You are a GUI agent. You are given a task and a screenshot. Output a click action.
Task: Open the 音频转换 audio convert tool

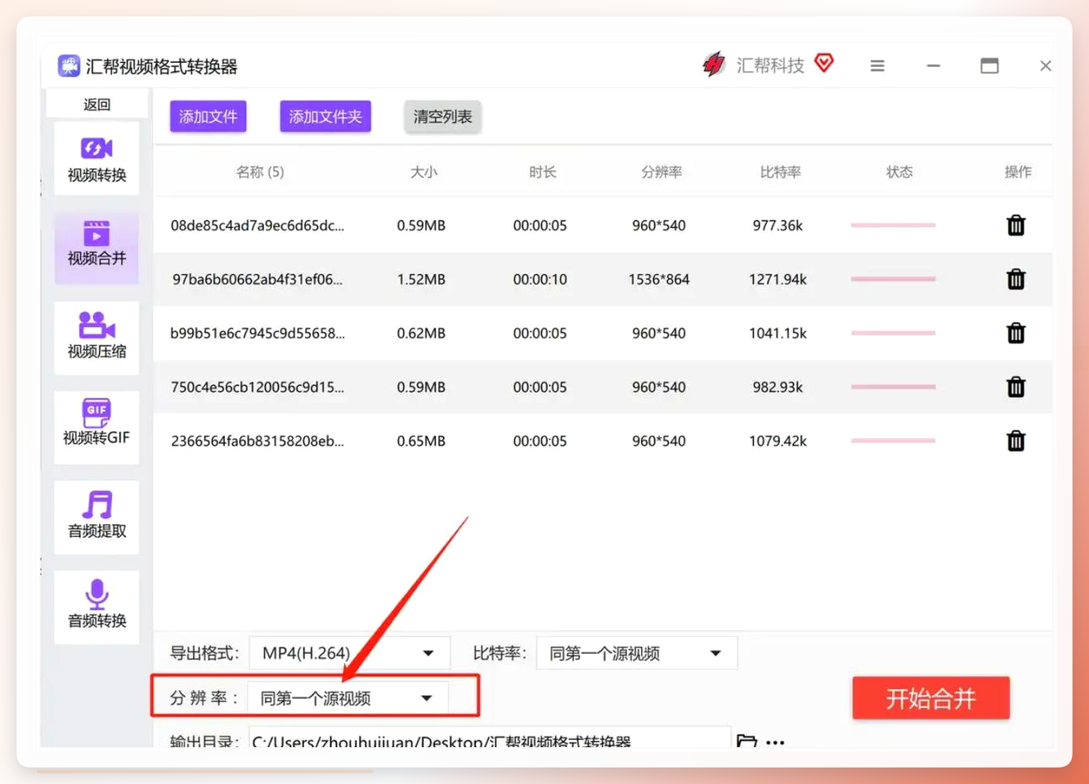(96, 607)
